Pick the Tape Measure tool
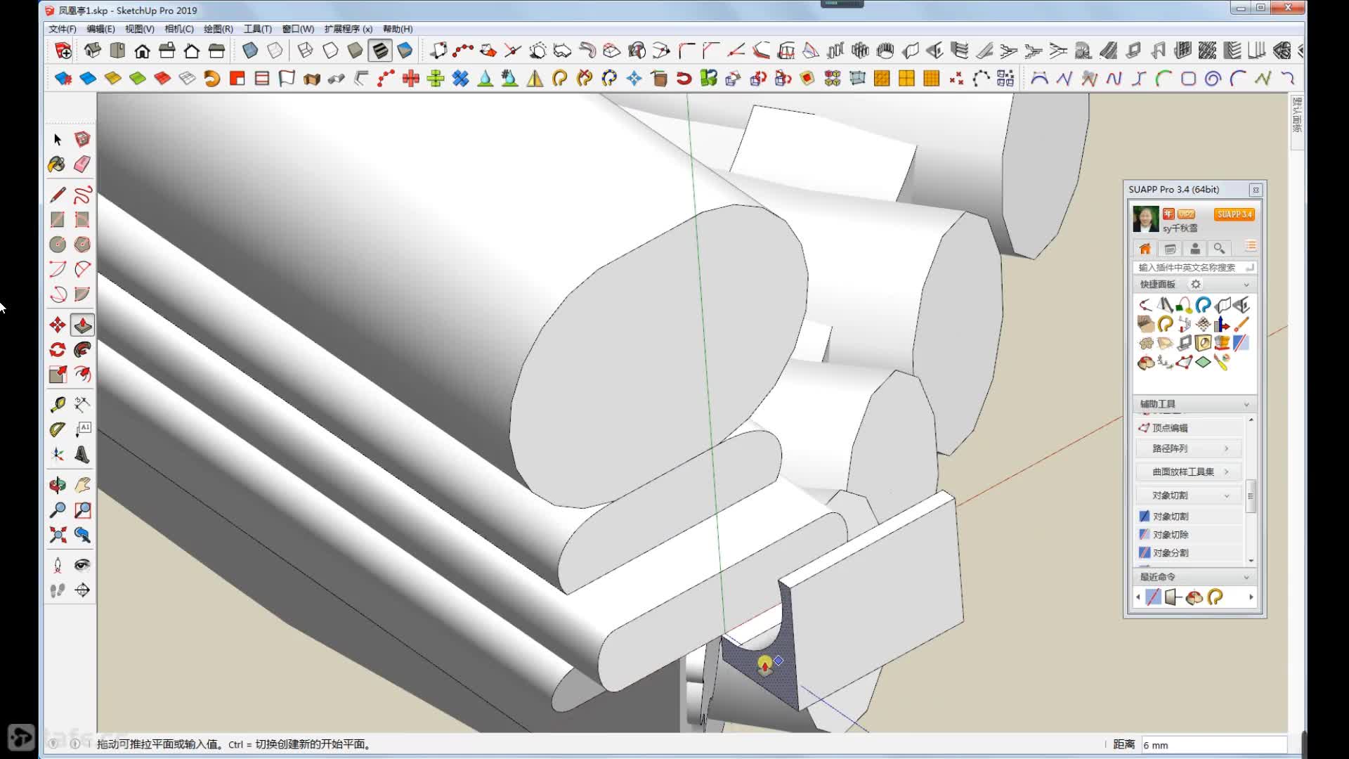The image size is (1349, 759). point(58,405)
